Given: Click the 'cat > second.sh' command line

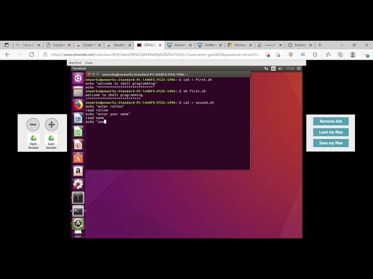Looking at the screenshot, I should [150, 102].
